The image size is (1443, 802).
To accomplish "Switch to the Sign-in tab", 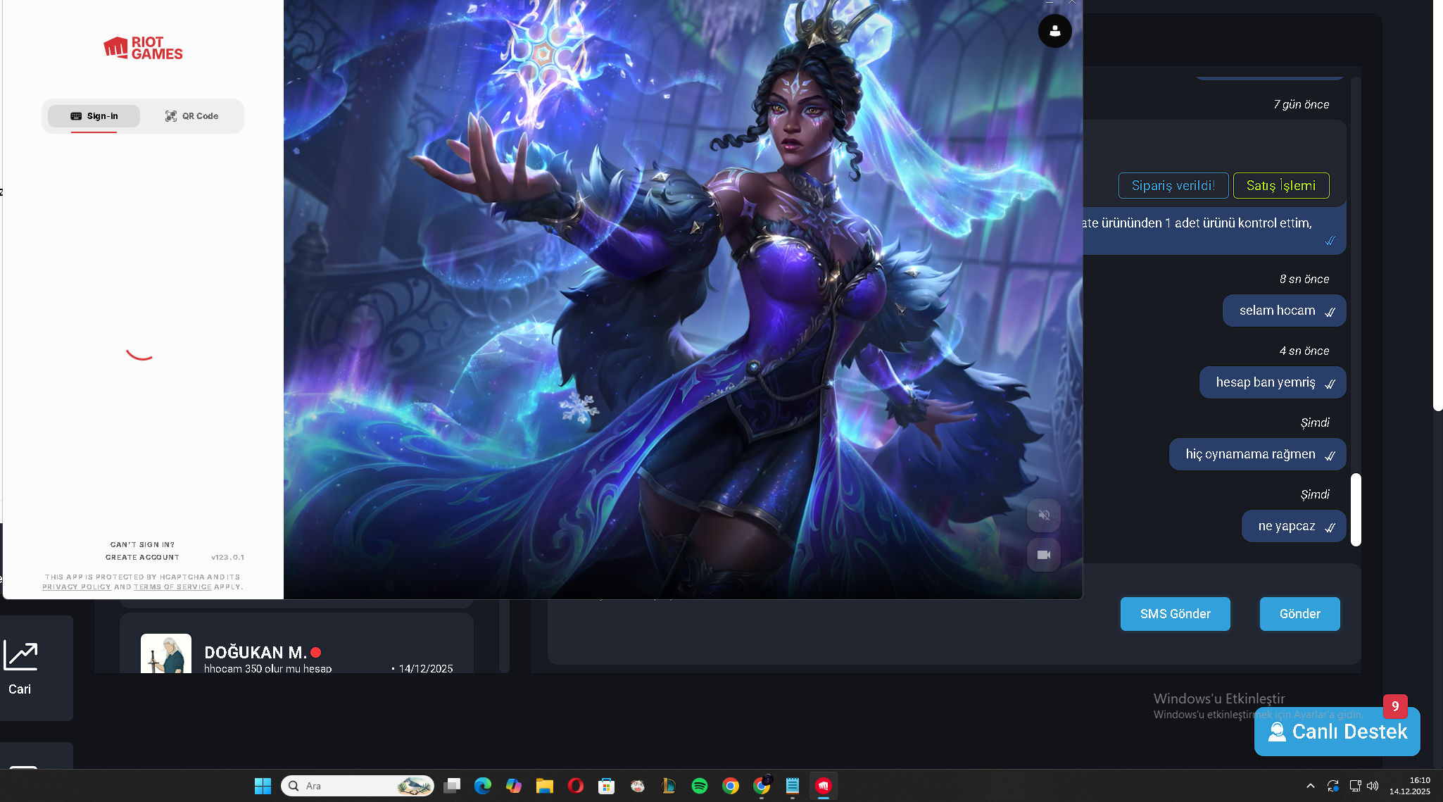I will 94,116.
